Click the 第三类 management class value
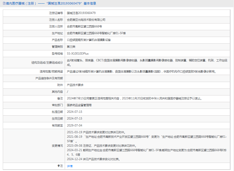 [71, 47]
